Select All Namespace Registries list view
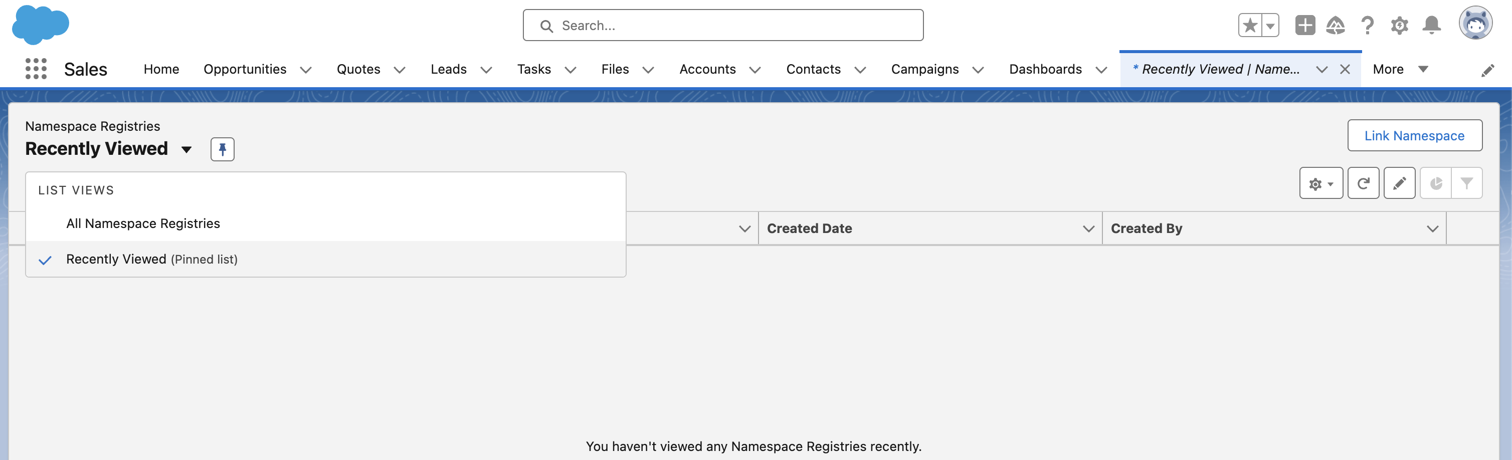The image size is (1512, 460). coord(326,223)
